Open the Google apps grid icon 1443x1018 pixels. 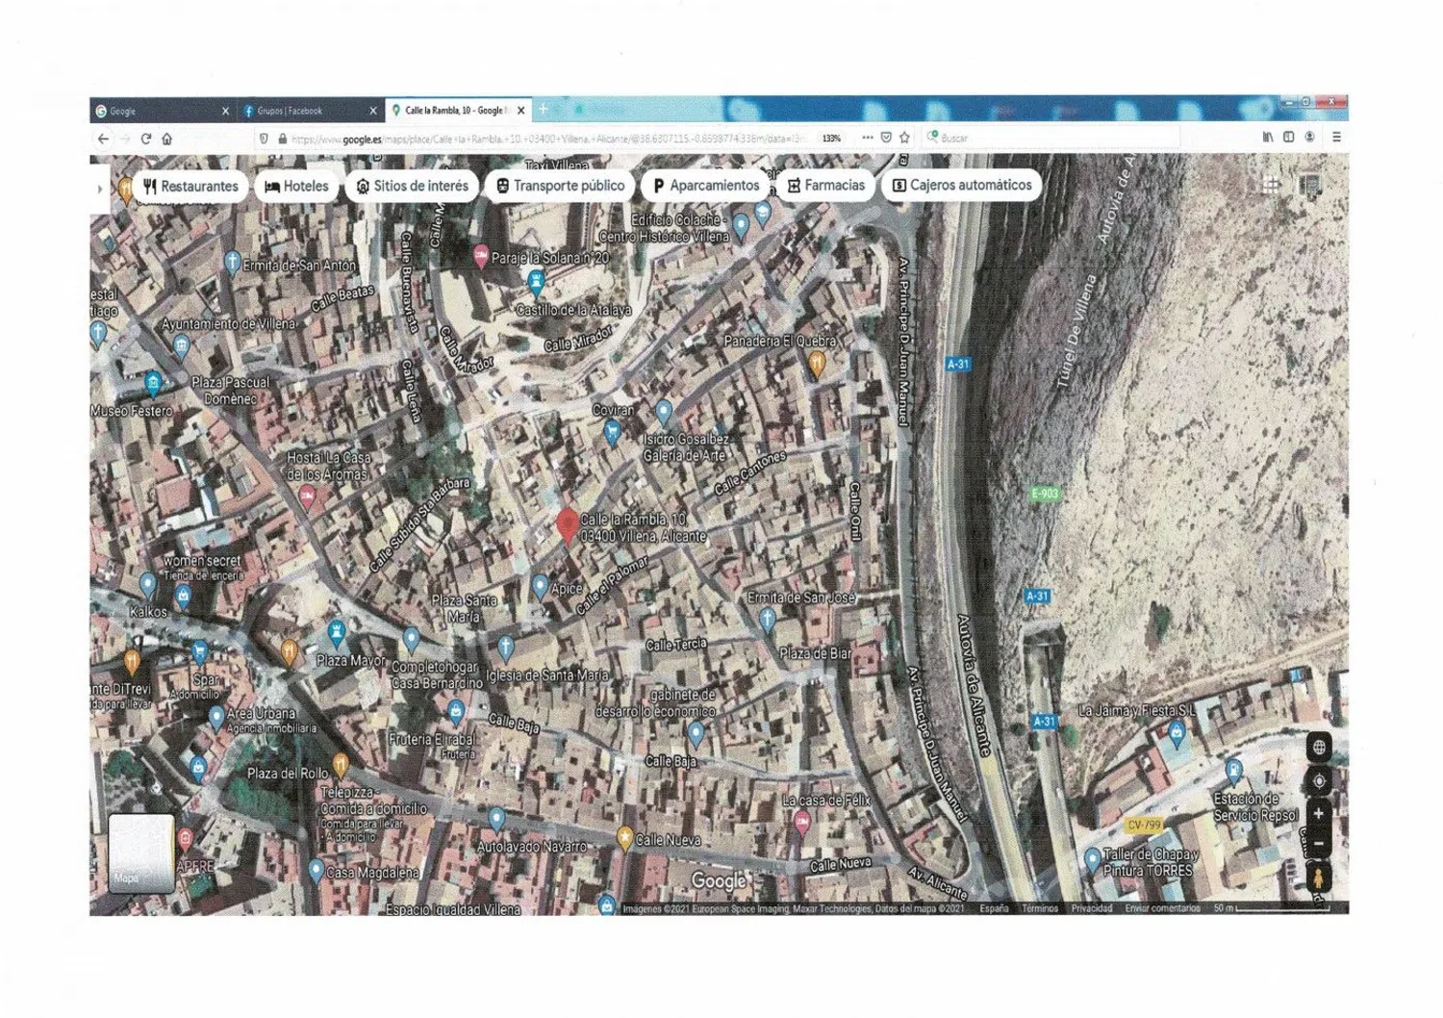[x=1271, y=186]
